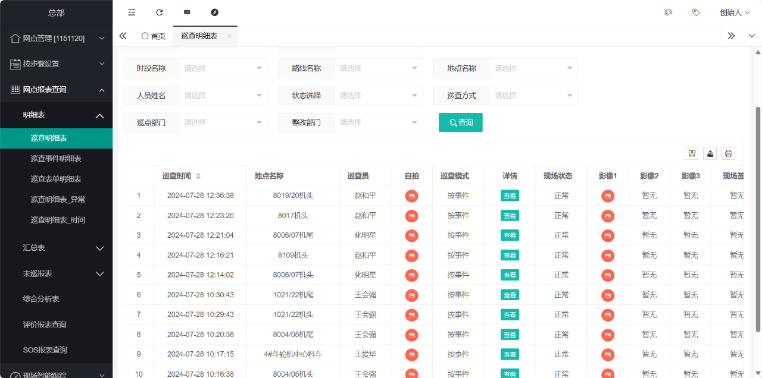Click the customer service headset icon top right
Viewport: 762px width, 378px height.
(668, 12)
